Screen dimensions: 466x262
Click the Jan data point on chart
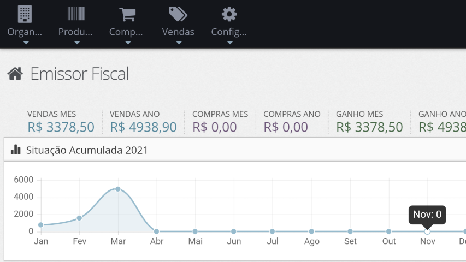41,225
